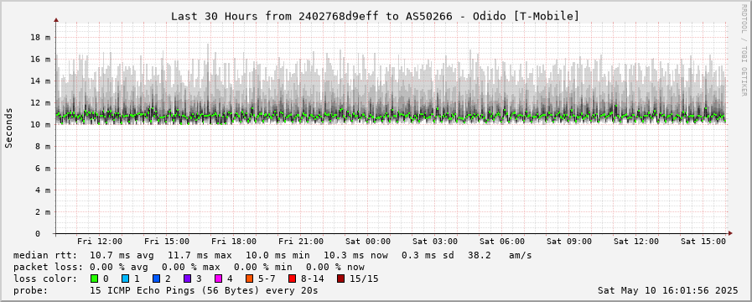
Task: Click the orange 5-7 loss swatch
Action: [x=249, y=279]
